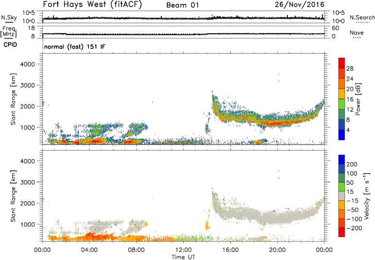Click the plot title 'Fort Hays West (fitACF)'

coord(92,5)
